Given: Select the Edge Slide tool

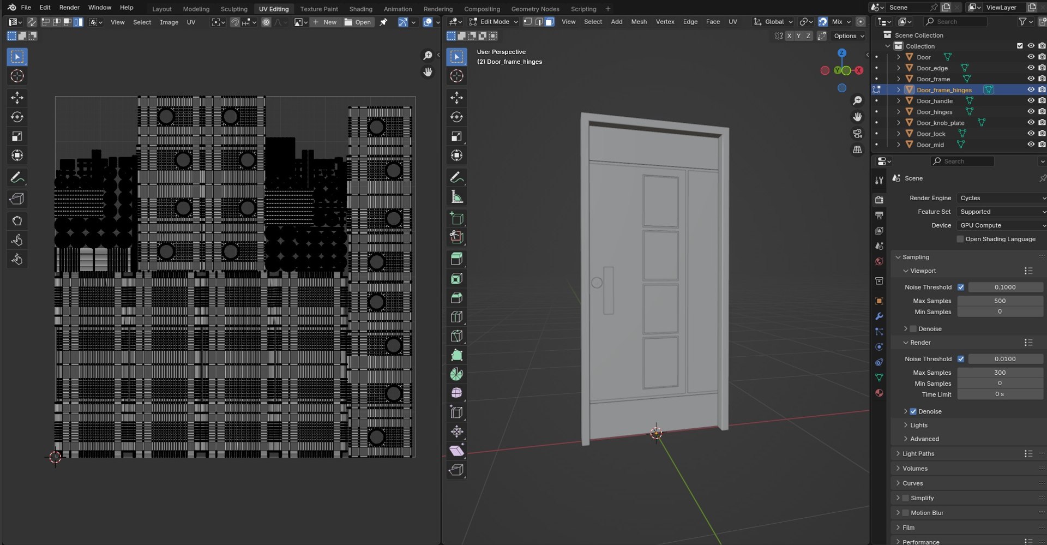Looking at the screenshot, I should 456,412.
